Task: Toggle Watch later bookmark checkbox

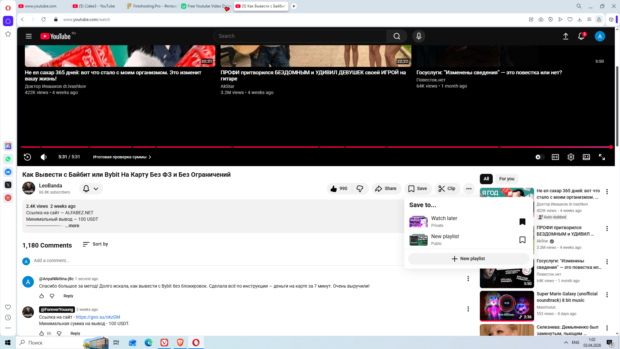Action: 522,222
